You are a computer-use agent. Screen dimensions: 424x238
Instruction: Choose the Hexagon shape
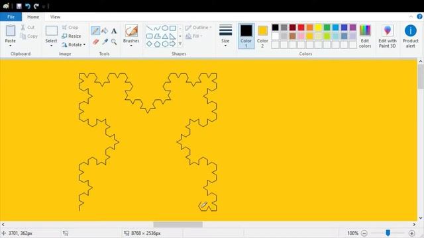[165, 44]
